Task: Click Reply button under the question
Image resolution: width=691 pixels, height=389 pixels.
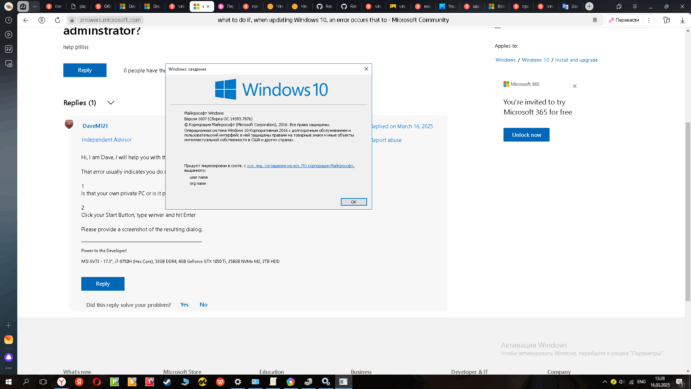Action: 85,70
